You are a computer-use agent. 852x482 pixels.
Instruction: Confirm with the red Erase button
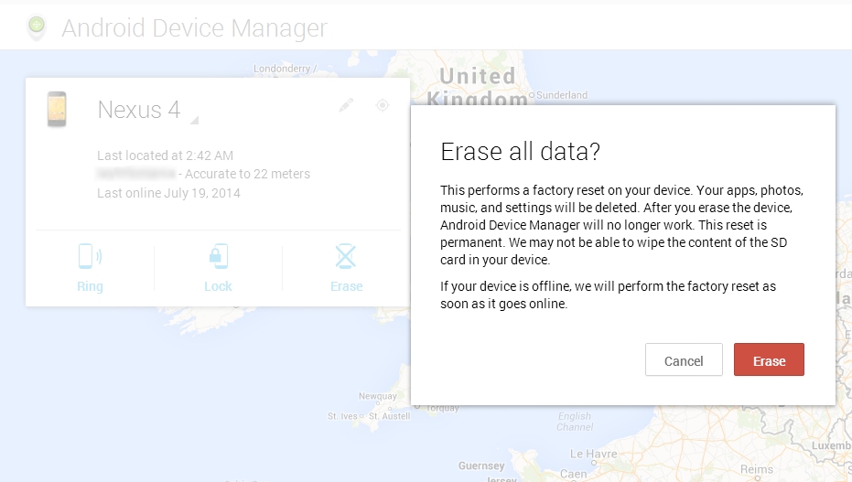[769, 359]
